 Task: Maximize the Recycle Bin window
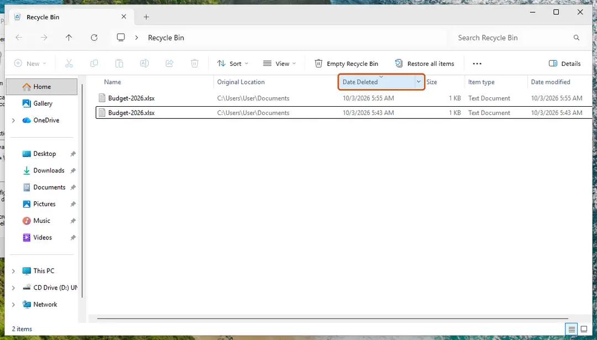point(556,12)
